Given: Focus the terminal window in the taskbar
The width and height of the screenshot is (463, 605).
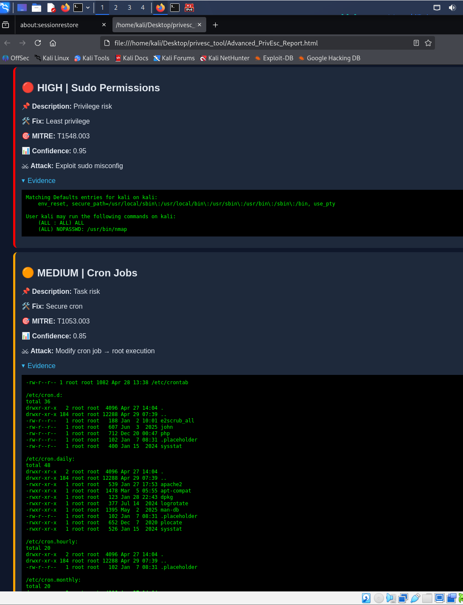Looking at the screenshot, I should [175, 8].
